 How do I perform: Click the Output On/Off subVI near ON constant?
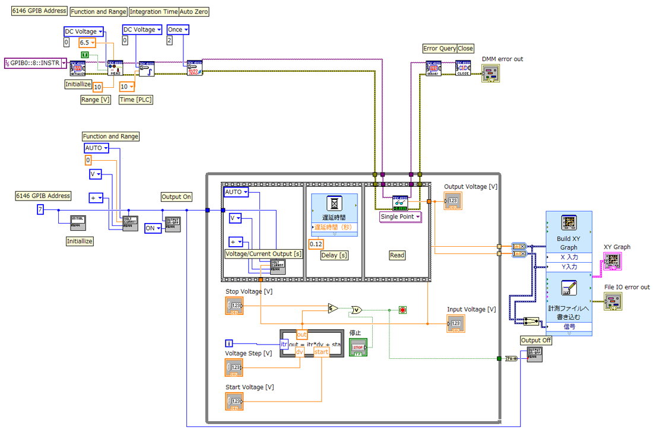point(173,224)
